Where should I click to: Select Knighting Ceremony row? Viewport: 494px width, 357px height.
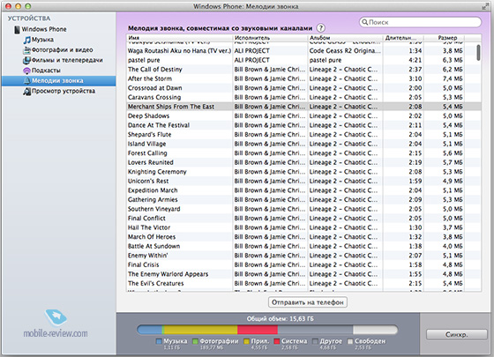tap(303, 172)
